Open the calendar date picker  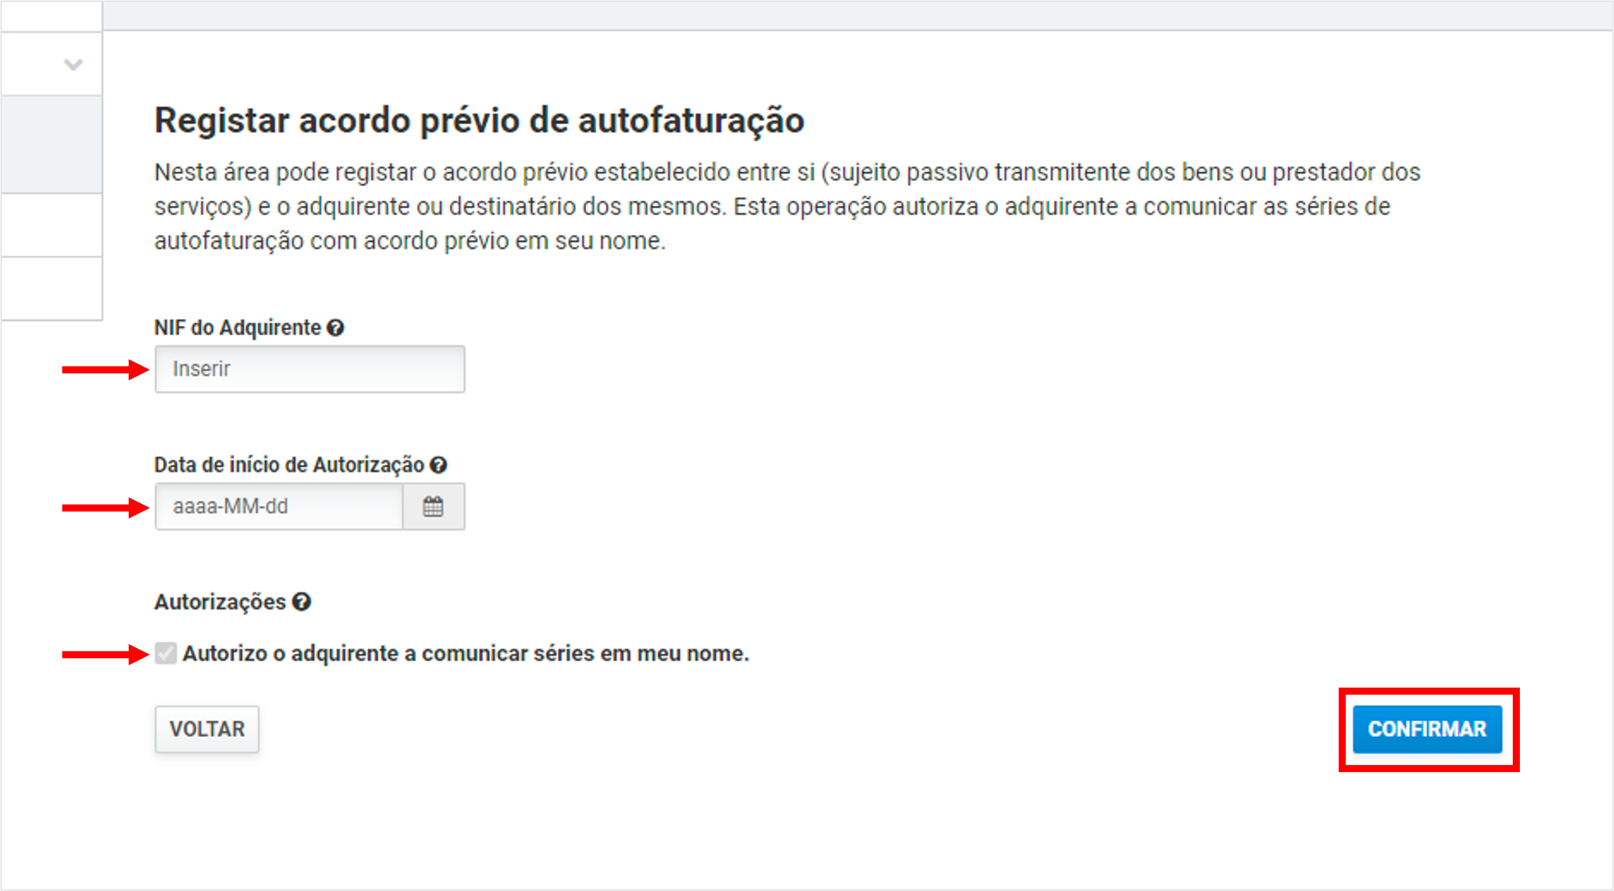[433, 506]
